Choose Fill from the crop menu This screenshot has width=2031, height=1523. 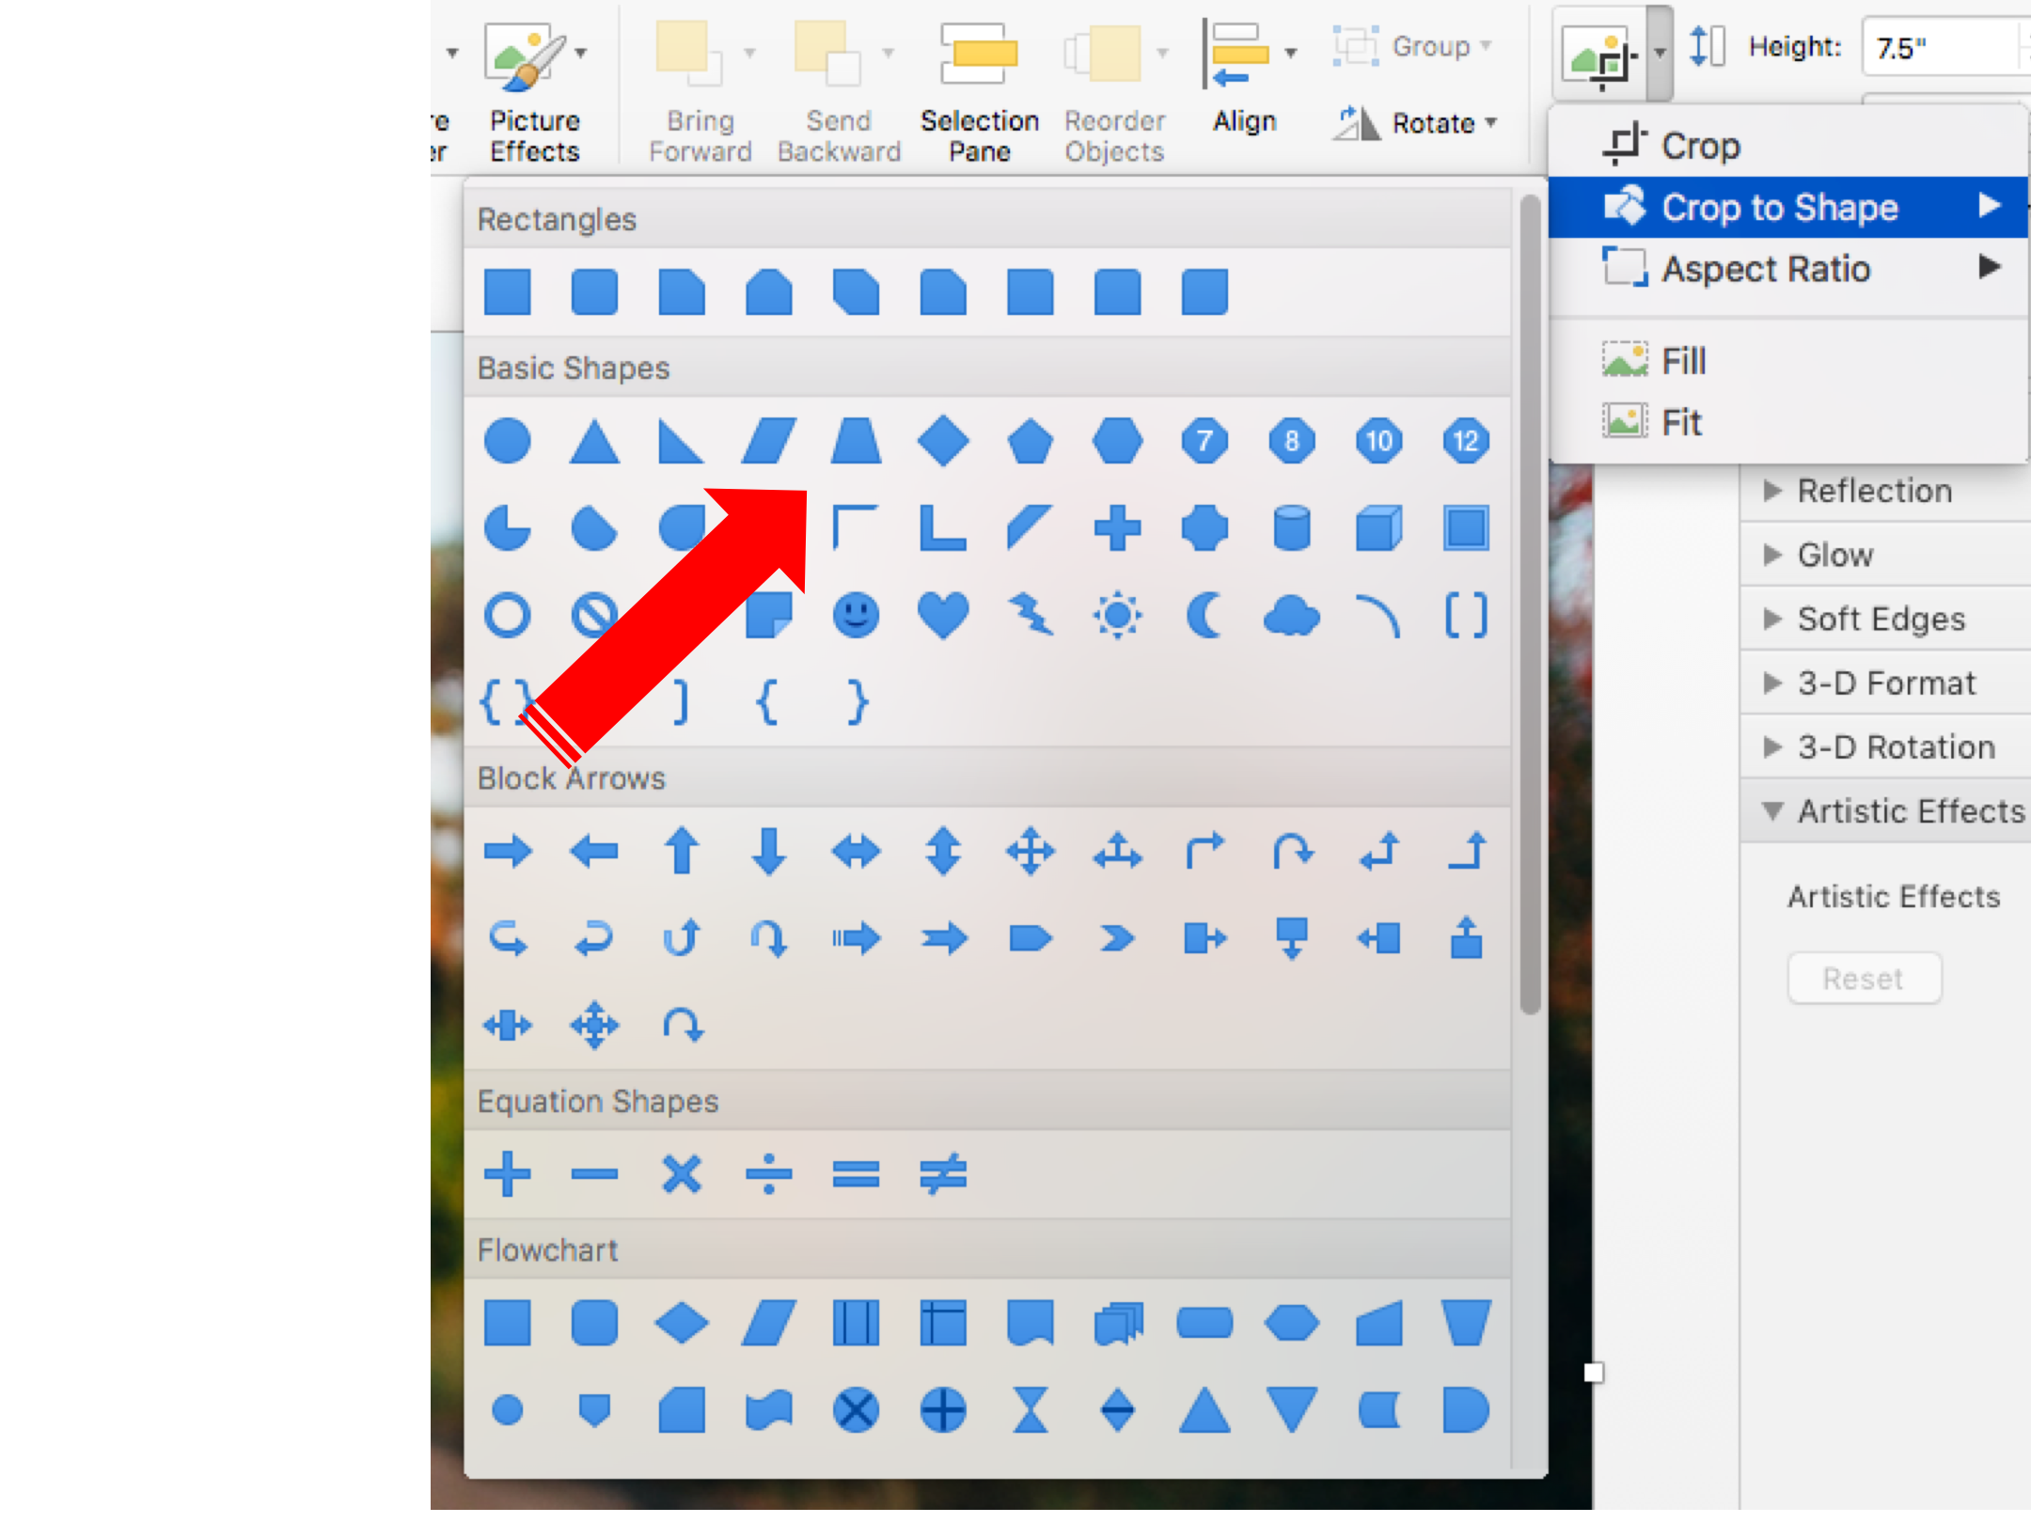pos(1683,360)
